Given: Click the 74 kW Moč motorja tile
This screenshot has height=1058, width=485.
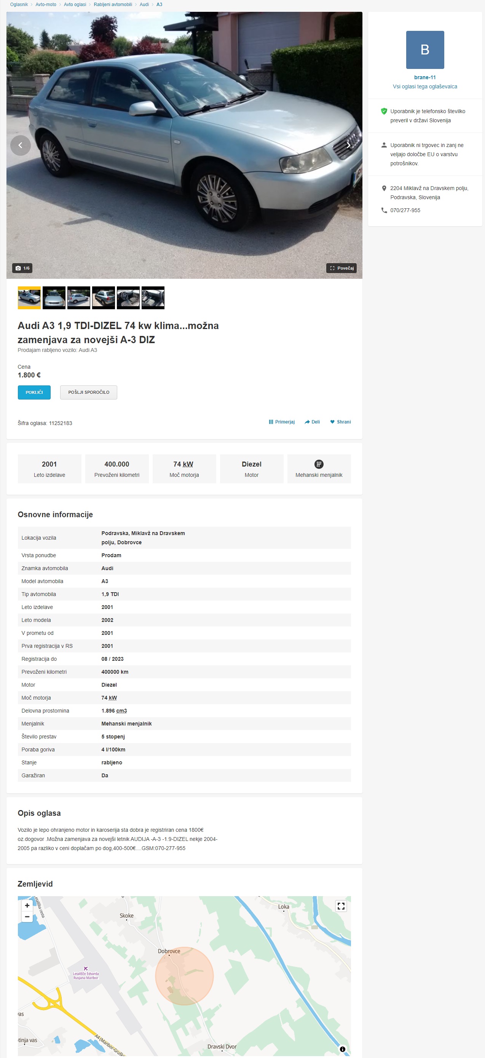Looking at the screenshot, I should click(x=184, y=468).
